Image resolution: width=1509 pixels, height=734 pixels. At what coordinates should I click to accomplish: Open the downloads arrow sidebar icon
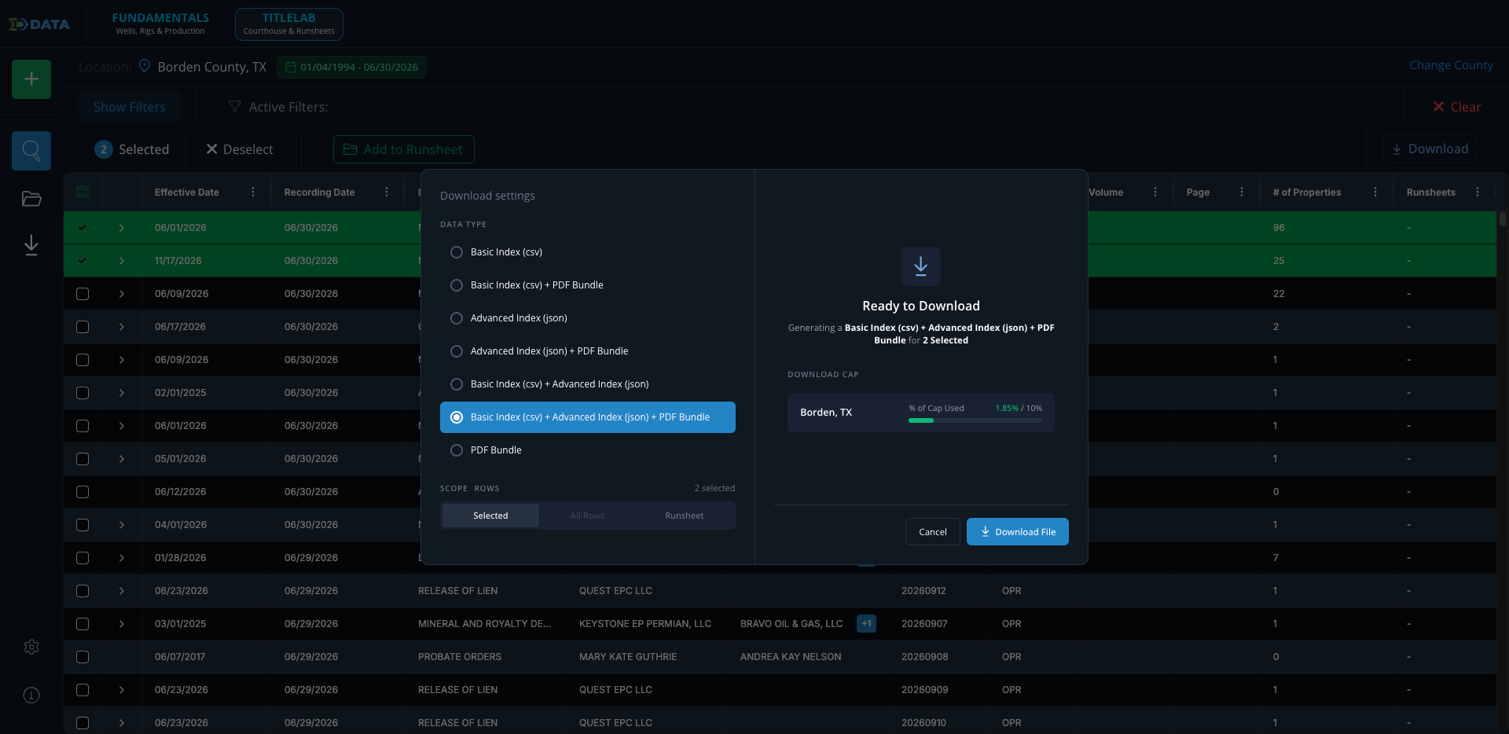tap(31, 245)
